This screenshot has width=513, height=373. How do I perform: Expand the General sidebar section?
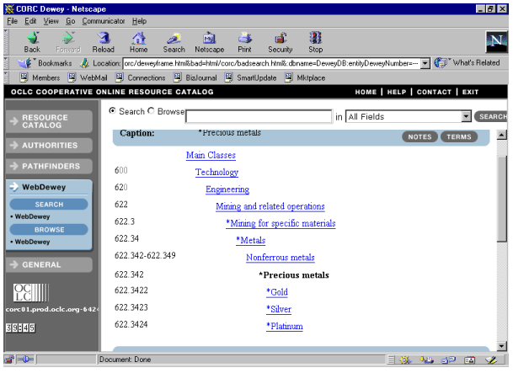click(49, 264)
